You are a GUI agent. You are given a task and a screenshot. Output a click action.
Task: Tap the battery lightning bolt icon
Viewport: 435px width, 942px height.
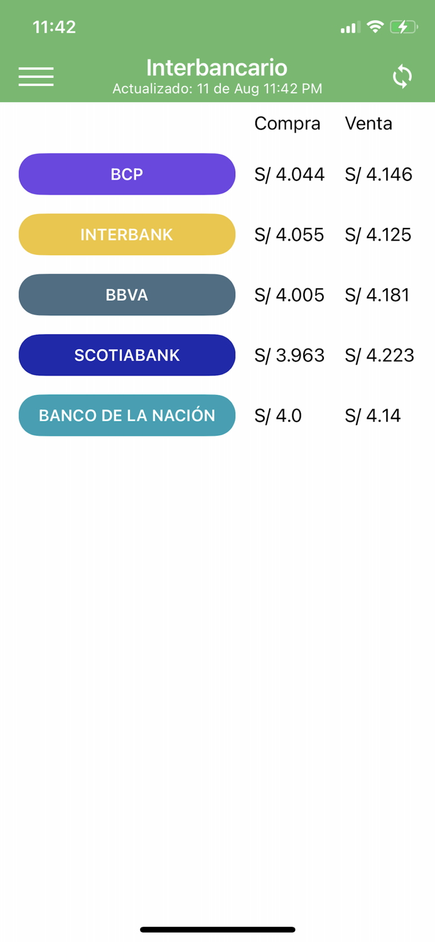click(x=404, y=27)
